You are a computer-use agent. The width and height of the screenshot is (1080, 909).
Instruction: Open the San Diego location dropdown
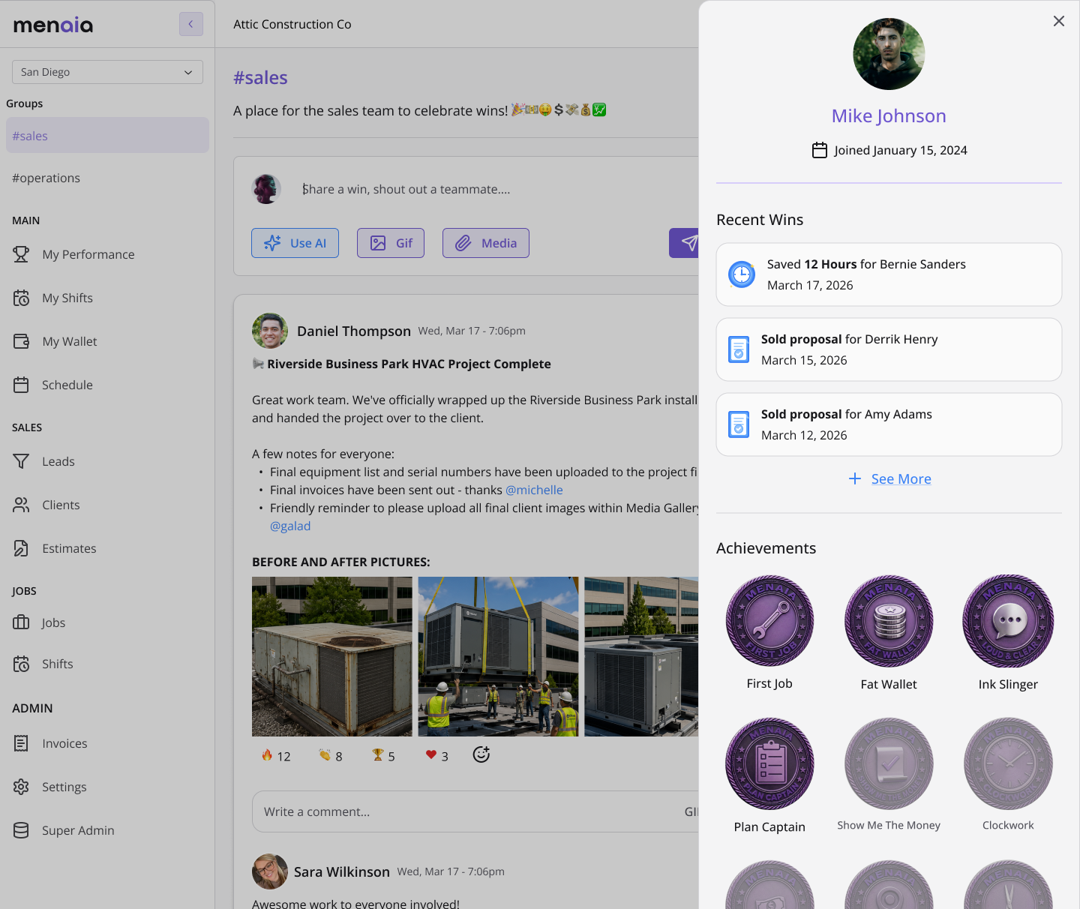pyautogui.click(x=107, y=72)
